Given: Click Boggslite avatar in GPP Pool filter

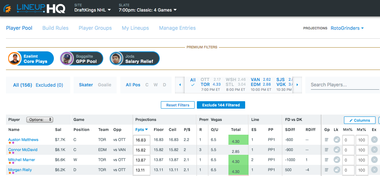Looking at the screenshot, I should pos(66,58).
